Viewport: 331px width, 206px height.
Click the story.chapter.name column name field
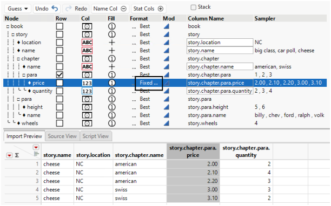220,67
